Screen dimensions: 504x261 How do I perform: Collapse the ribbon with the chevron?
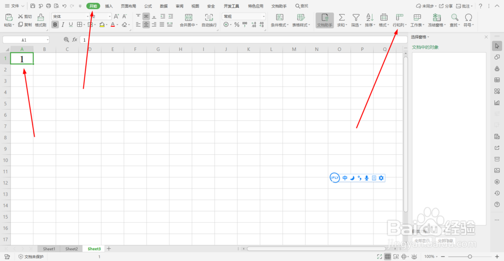pos(497,6)
